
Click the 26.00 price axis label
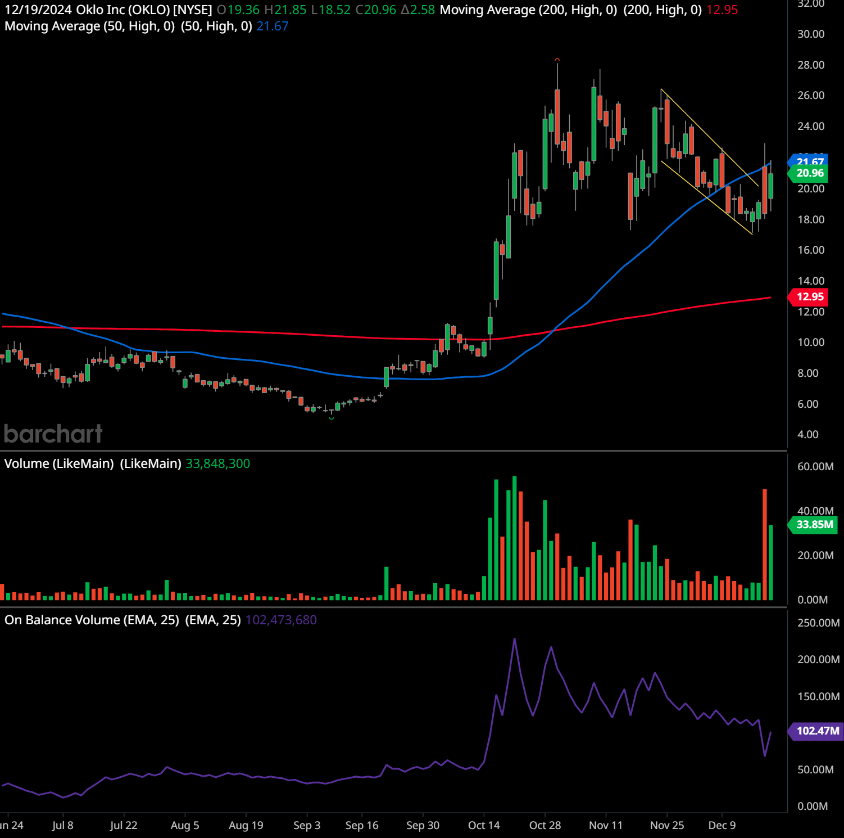click(x=811, y=96)
